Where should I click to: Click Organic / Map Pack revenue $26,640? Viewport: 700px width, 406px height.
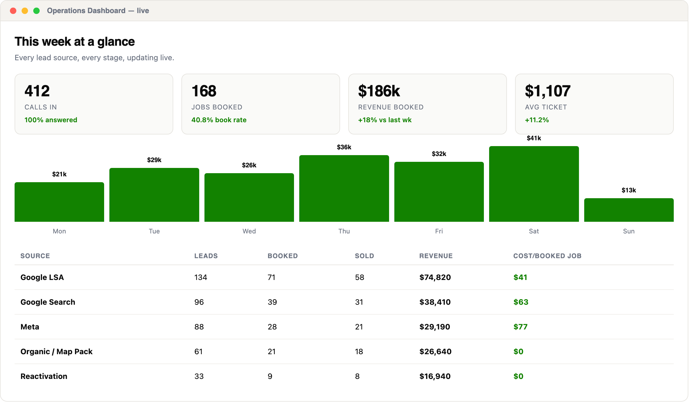point(435,352)
